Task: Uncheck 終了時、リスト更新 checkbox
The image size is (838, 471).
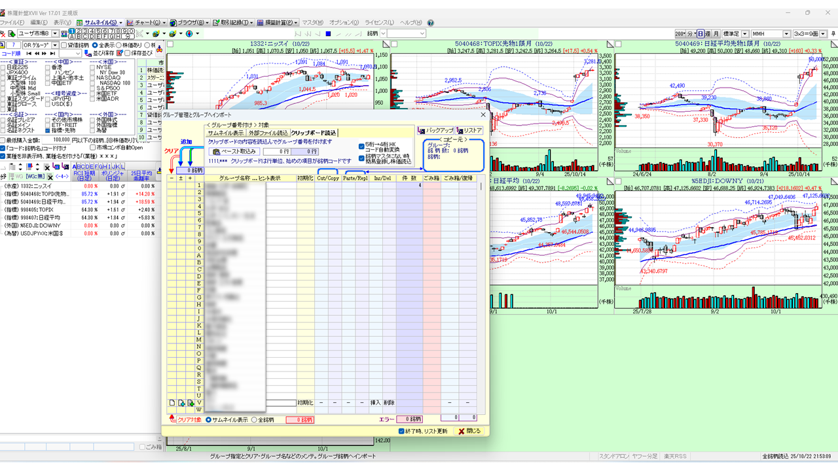Action: [x=402, y=431]
